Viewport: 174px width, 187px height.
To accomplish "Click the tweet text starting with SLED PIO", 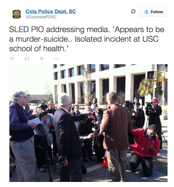I will tap(87, 39).
